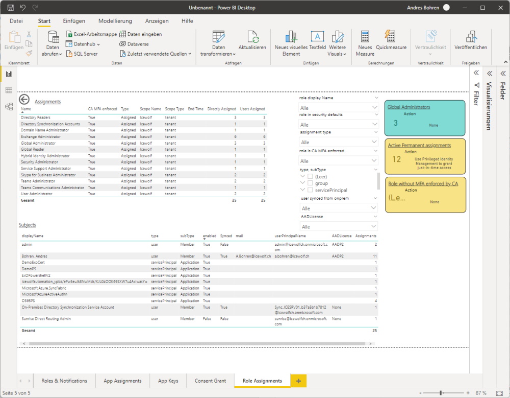Collapse the ribbon with the chevron

[x=505, y=62]
